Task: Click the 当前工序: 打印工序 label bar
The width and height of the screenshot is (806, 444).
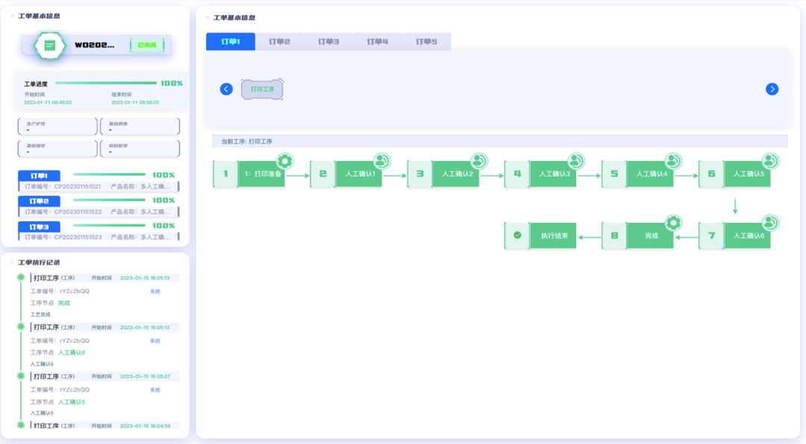Action: [x=499, y=141]
